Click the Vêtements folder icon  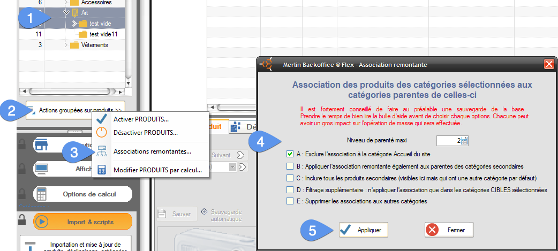point(74,45)
